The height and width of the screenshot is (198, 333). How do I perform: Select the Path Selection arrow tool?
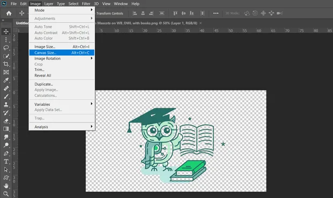coord(6,170)
